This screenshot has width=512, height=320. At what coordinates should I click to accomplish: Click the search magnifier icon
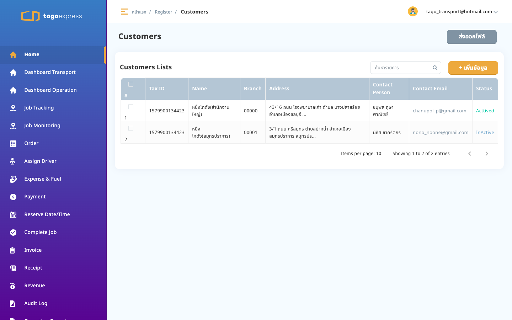pyautogui.click(x=434, y=68)
